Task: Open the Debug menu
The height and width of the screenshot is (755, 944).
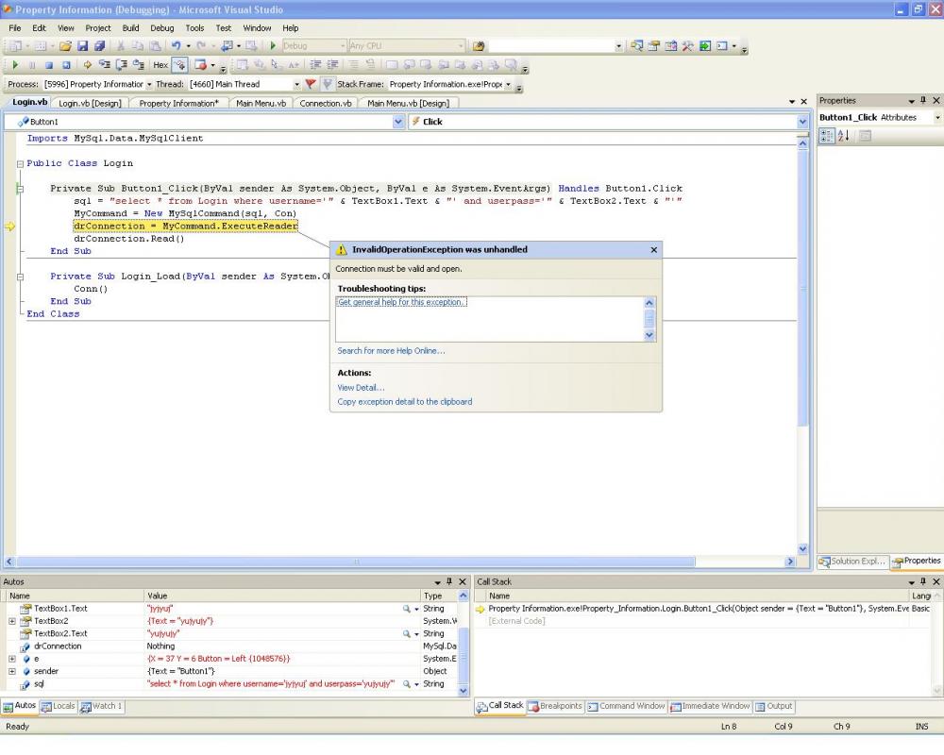Action: coord(162,27)
